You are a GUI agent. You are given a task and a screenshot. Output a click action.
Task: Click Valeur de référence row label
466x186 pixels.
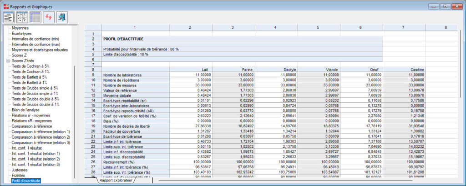[135, 90]
